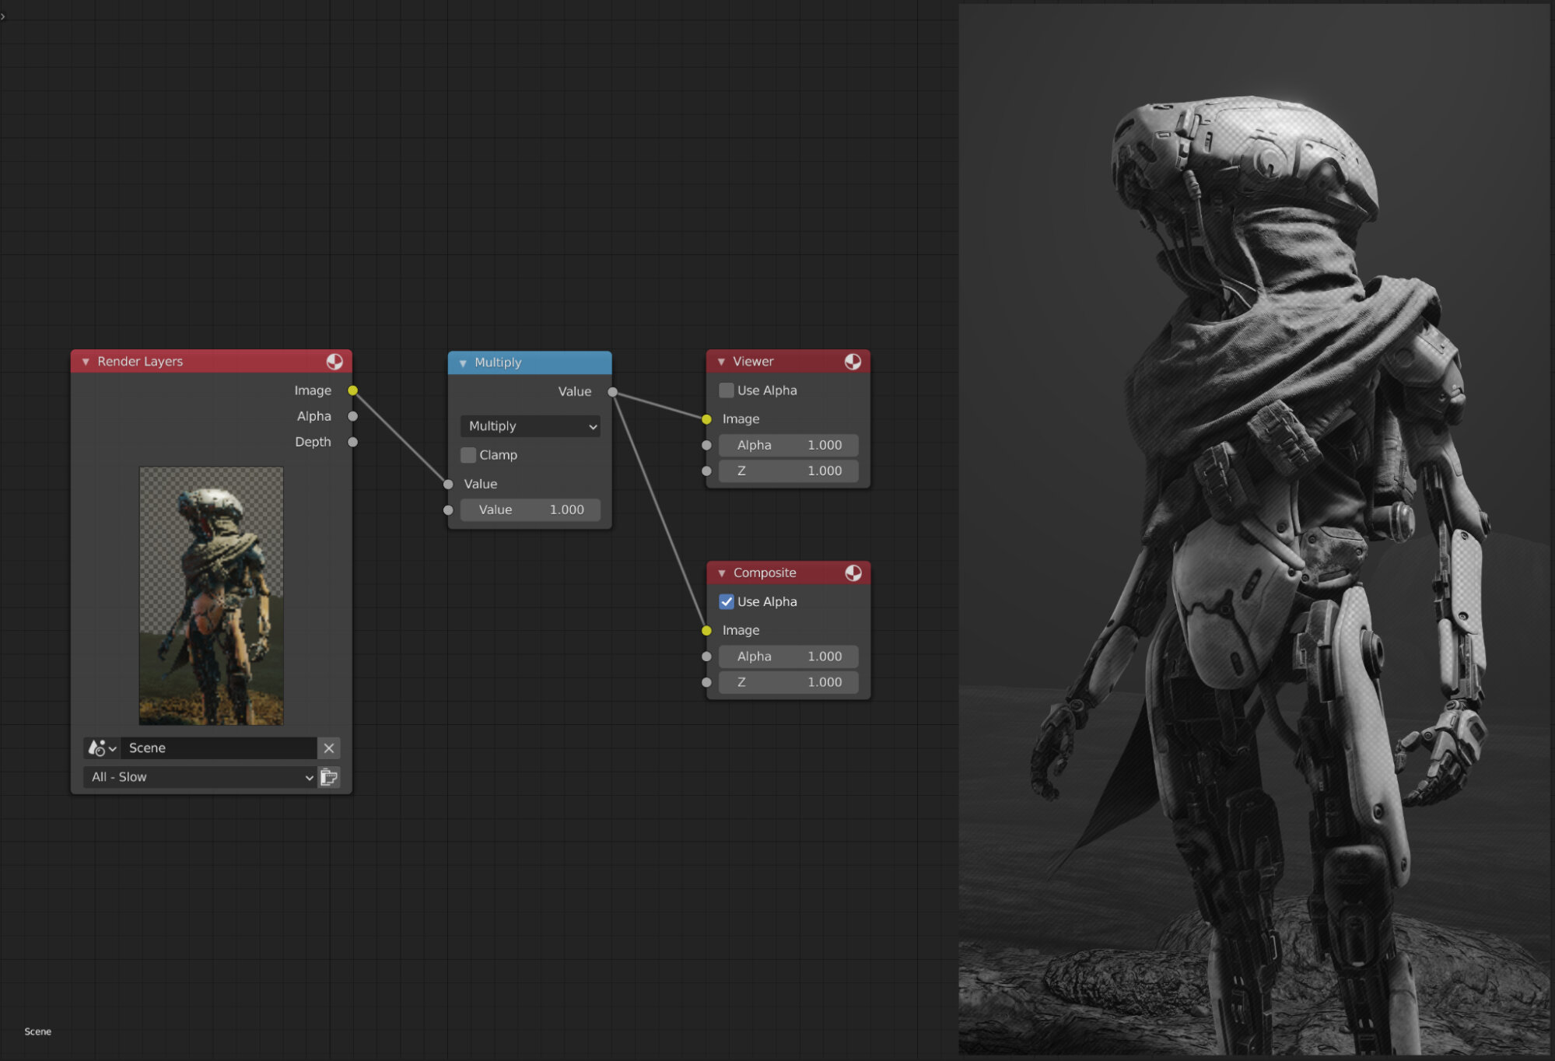Disable Use Alpha on the Composite node

[726, 601]
